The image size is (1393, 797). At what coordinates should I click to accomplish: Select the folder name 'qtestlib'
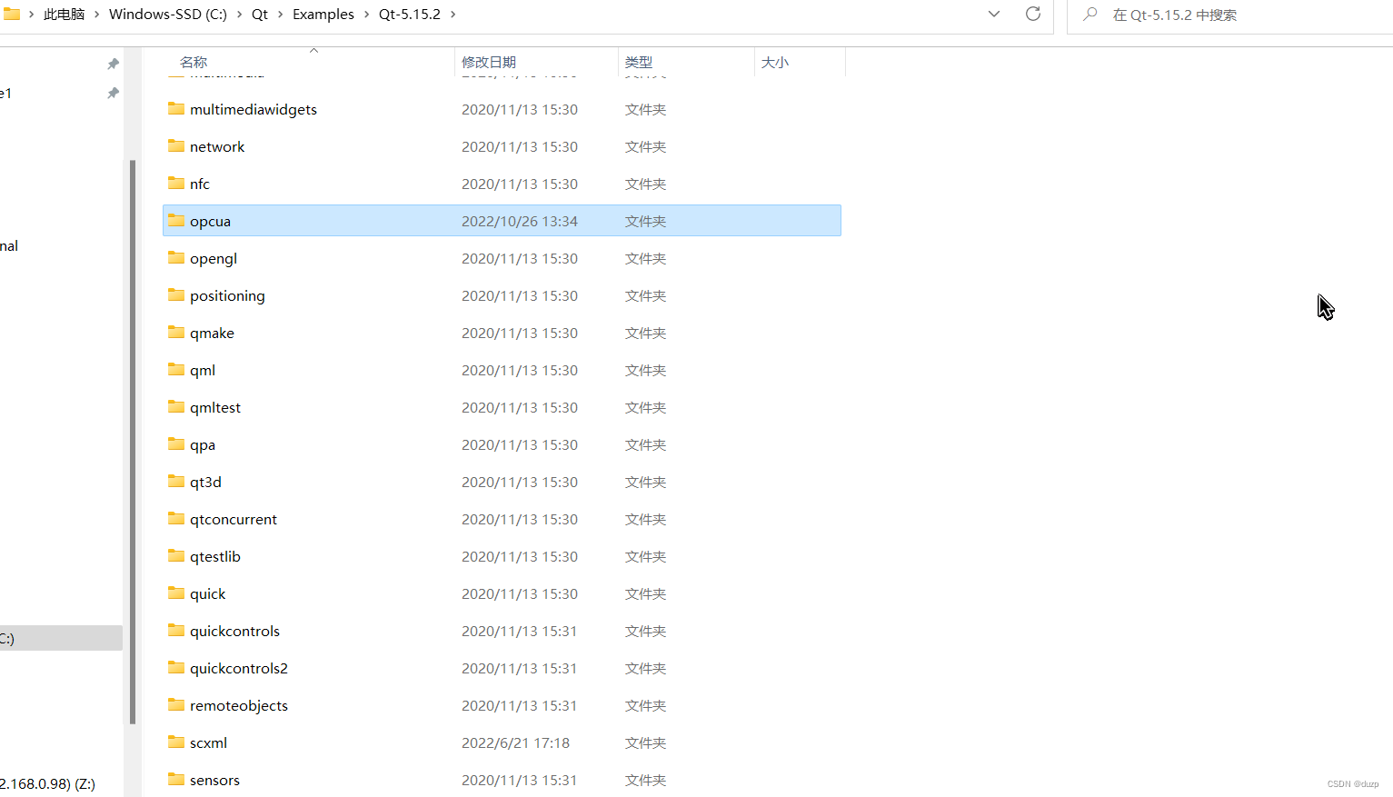pyautogui.click(x=215, y=556)
